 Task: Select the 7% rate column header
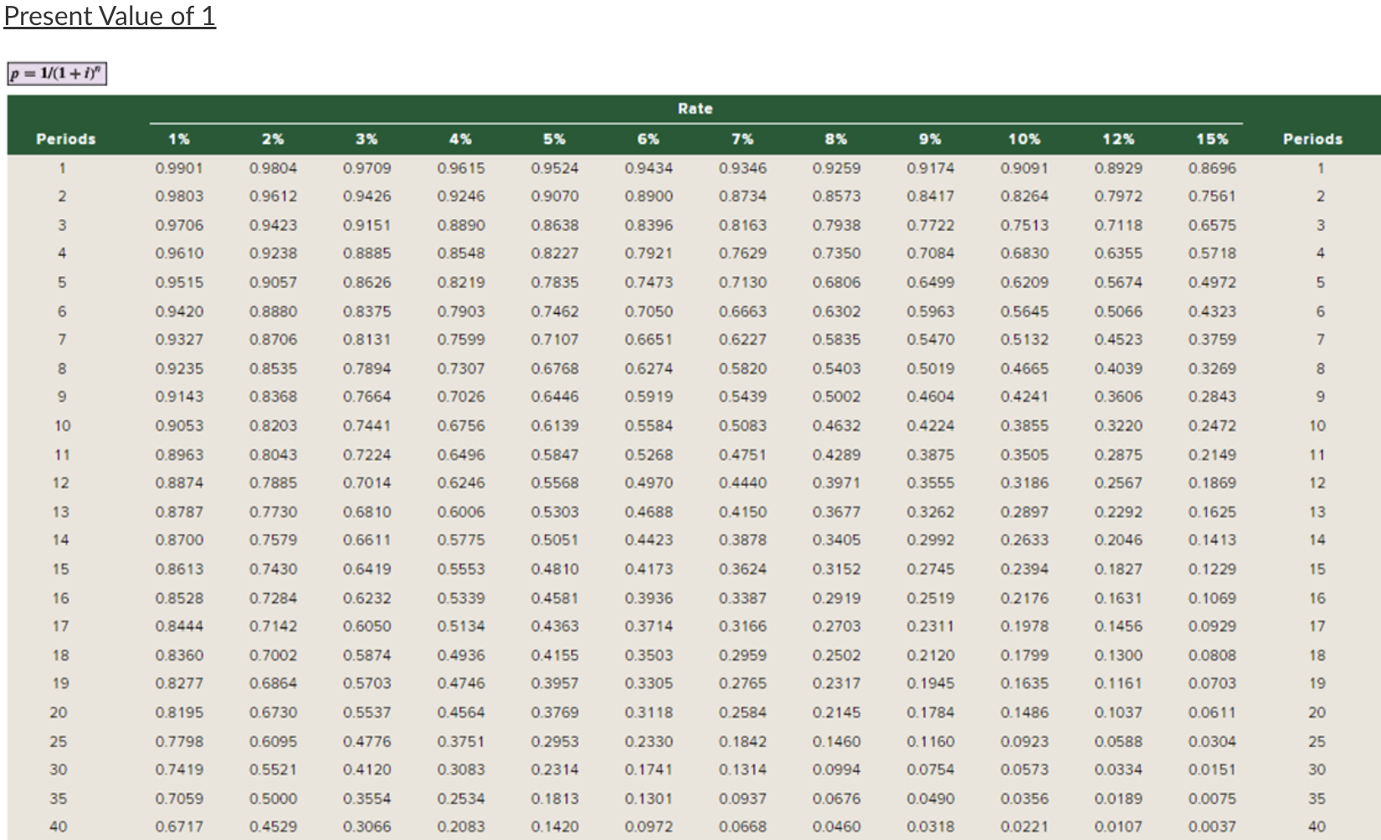pyautogui.click(x=742, y=139)
